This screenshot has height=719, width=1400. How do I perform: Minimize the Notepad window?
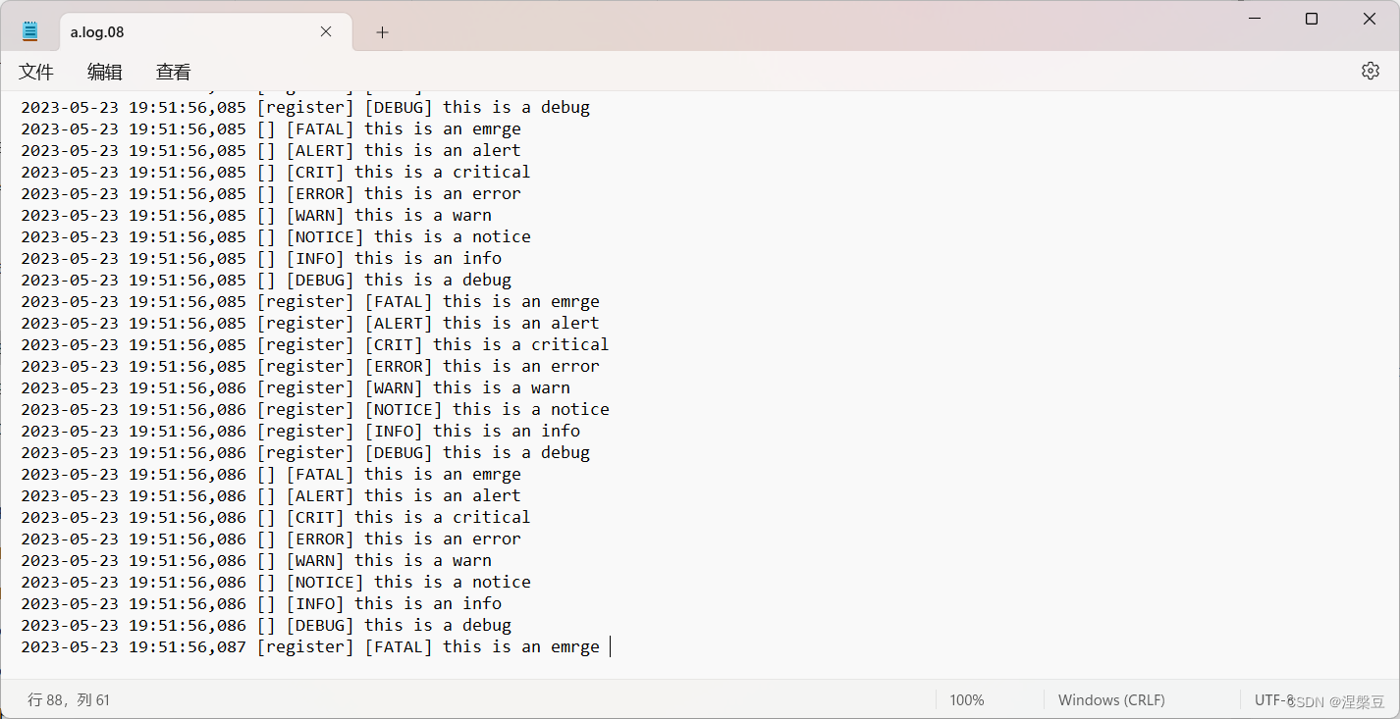1257,20
